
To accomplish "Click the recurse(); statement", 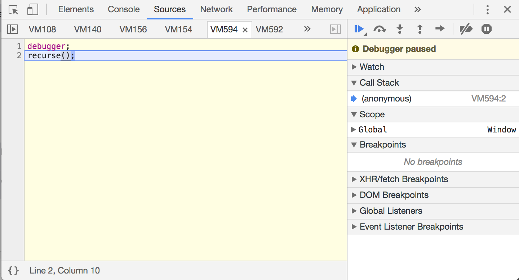I will (51, 56).
